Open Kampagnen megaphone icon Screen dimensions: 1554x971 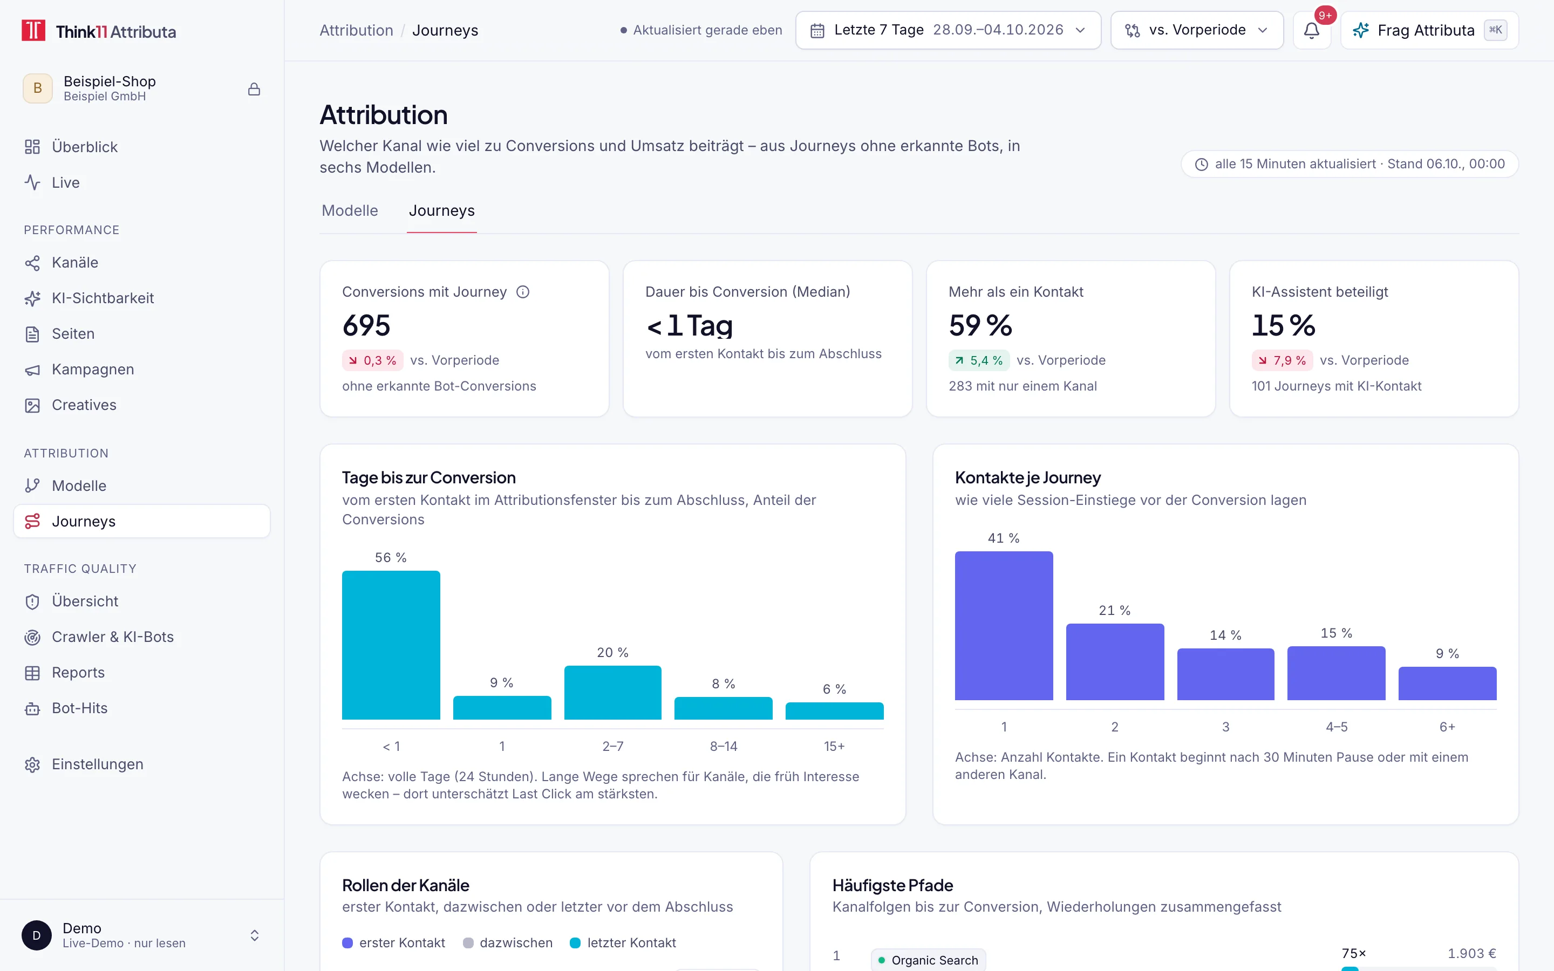[x=32, y=370]
